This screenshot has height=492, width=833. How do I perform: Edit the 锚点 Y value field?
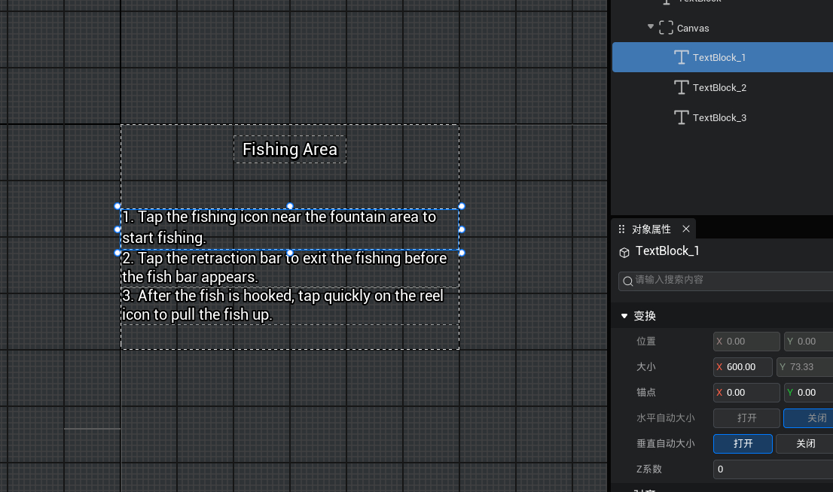pos(809,392)
